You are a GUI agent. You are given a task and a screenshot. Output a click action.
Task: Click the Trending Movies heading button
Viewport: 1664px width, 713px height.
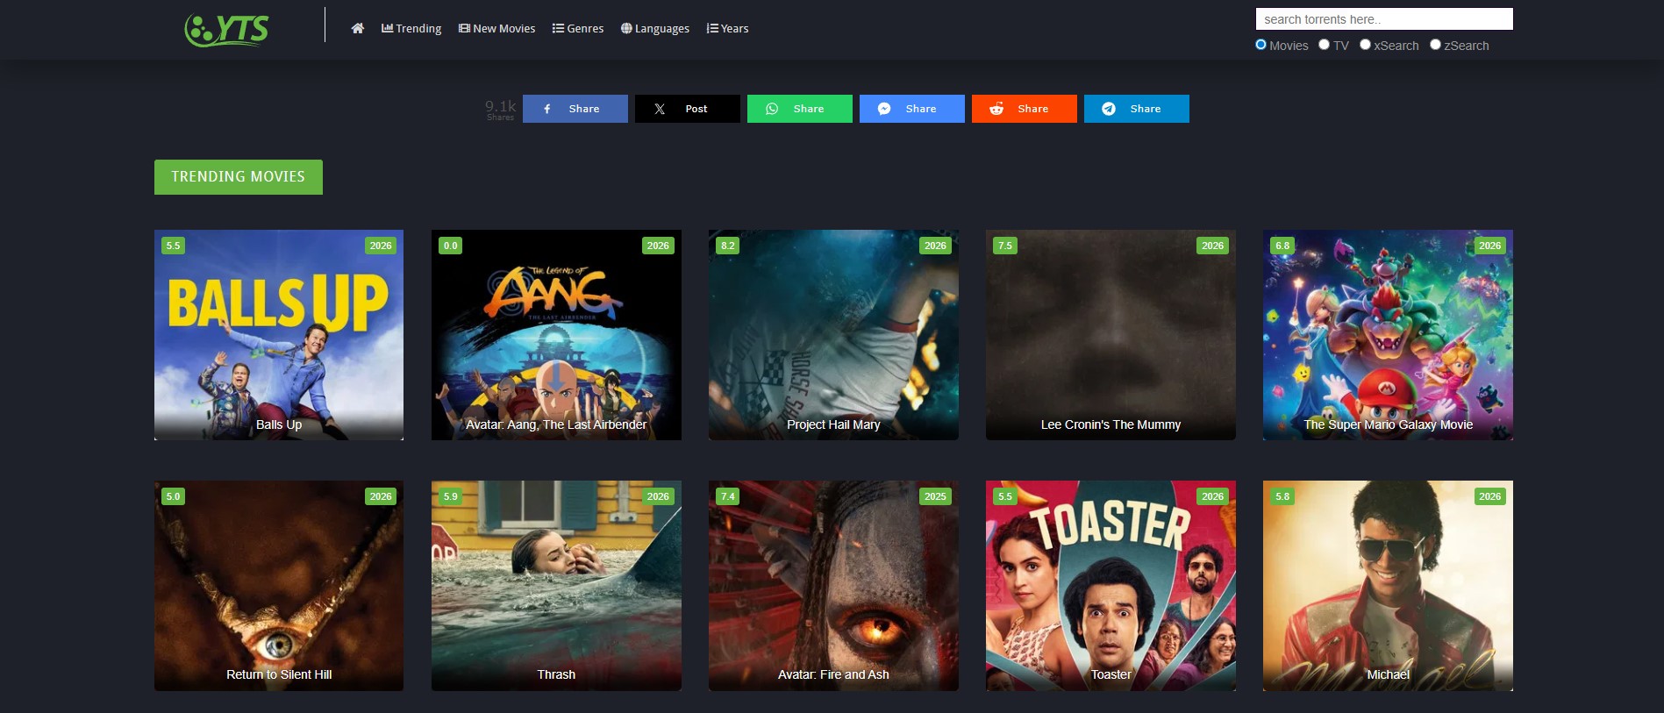[x=239, y=177]
